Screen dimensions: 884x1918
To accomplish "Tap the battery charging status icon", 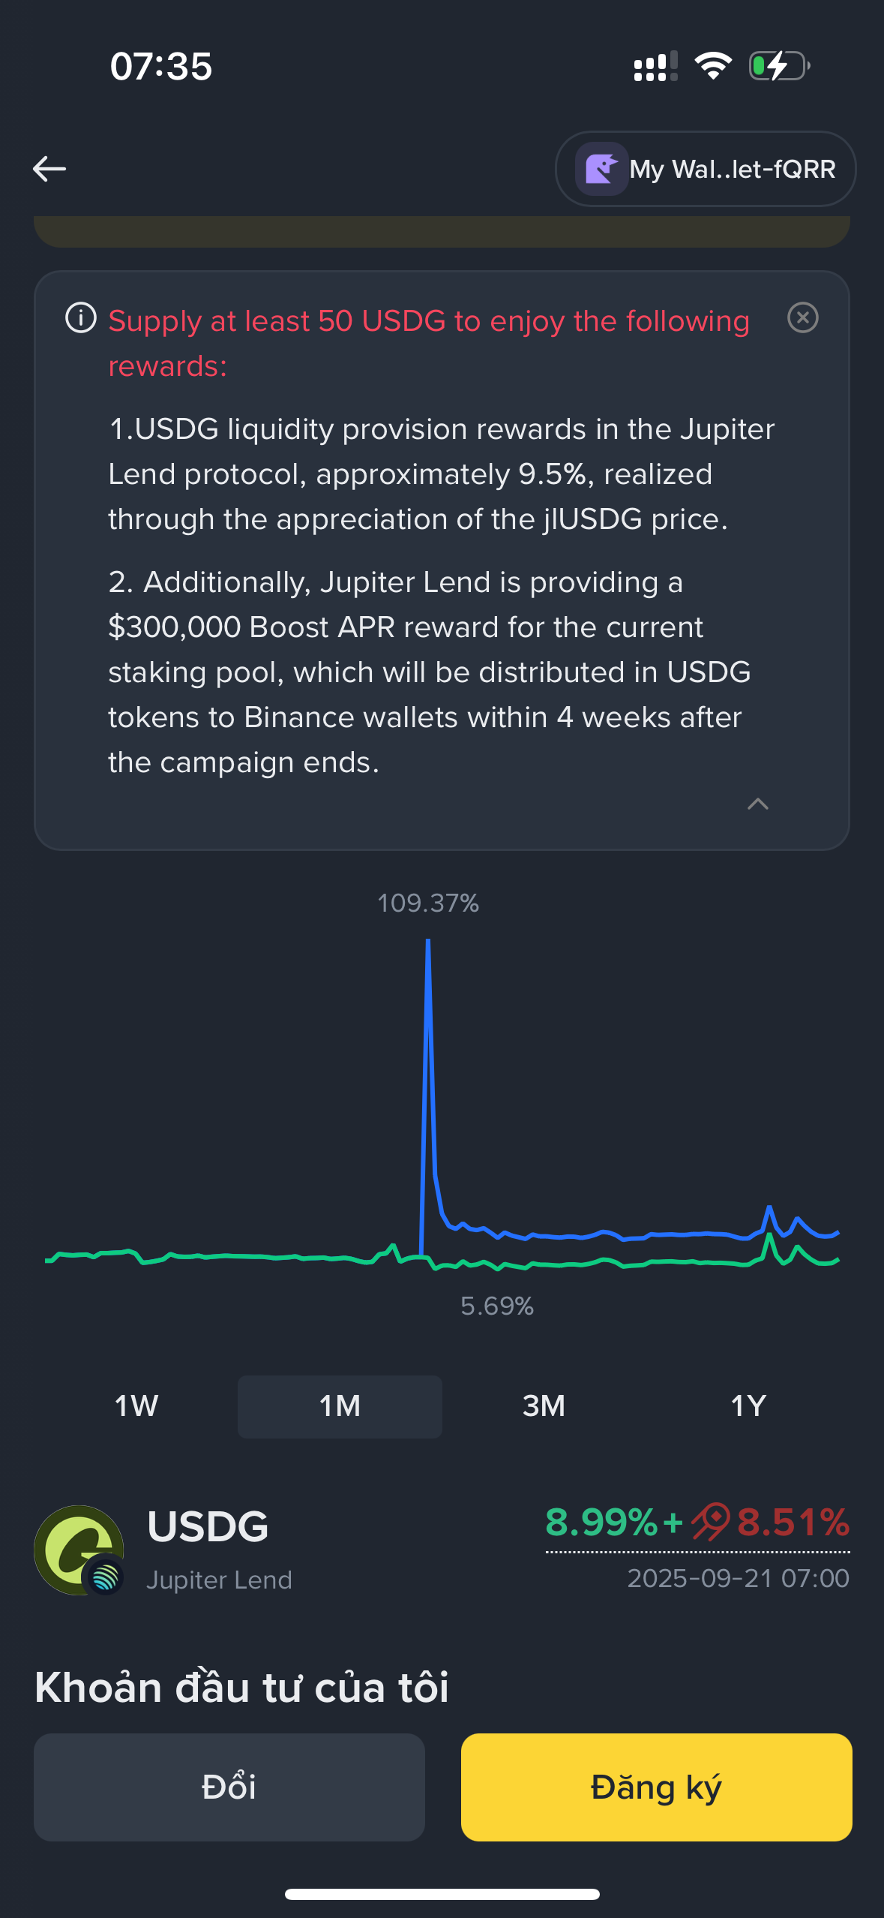I will coord(780,66).
